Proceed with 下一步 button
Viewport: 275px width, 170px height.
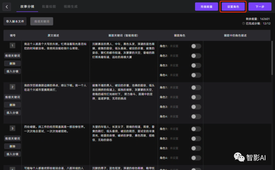[x=260, y=7]
